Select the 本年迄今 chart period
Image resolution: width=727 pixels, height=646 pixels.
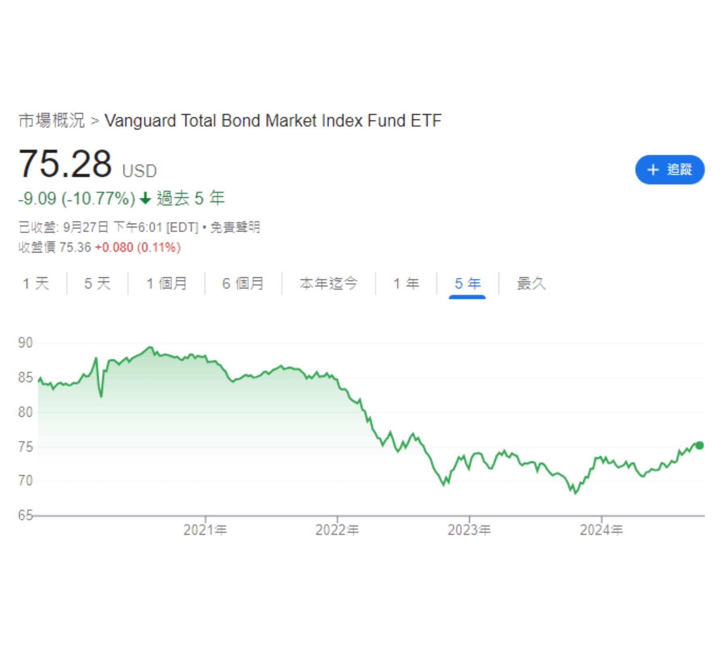click(328, 283)
